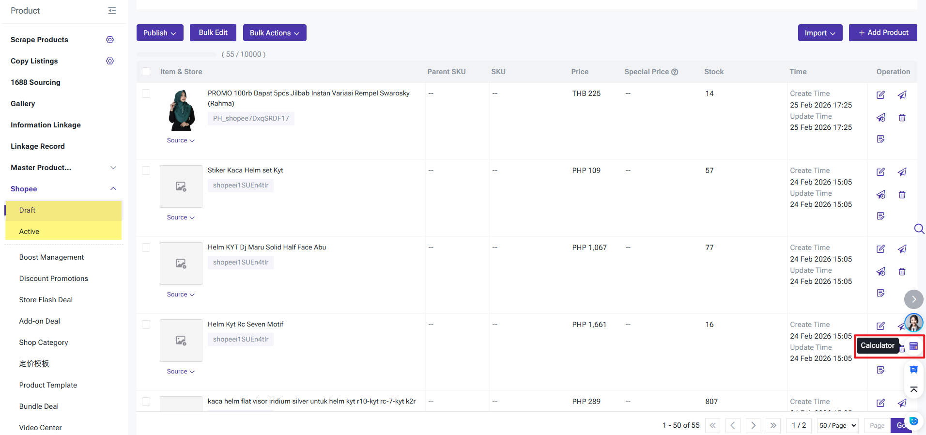Click the magnifier search icon on right edge

click(x=919, y=229)
